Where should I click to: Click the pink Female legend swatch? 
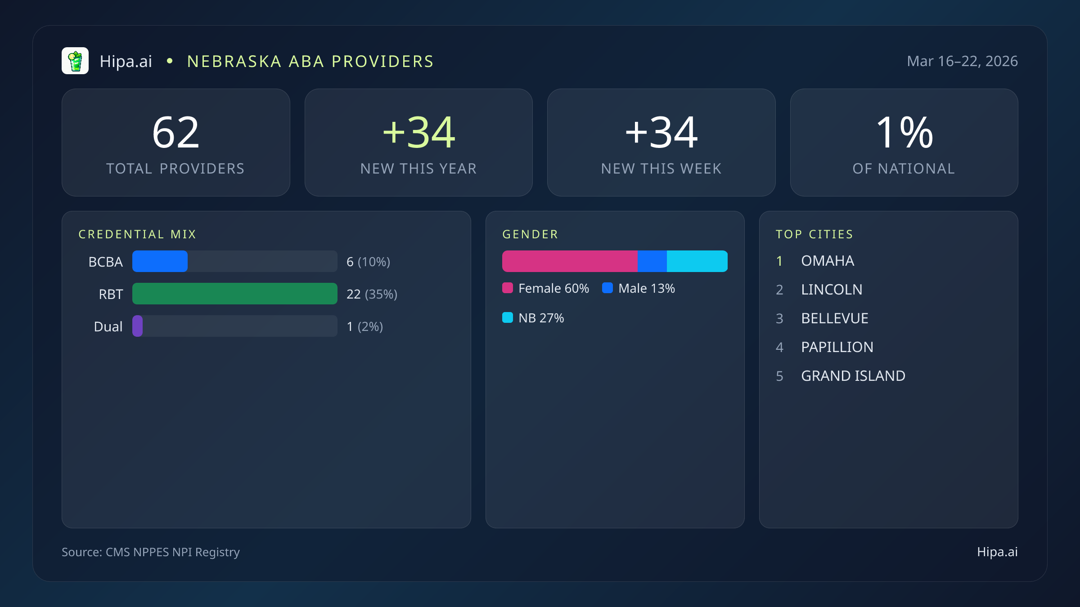508,288
